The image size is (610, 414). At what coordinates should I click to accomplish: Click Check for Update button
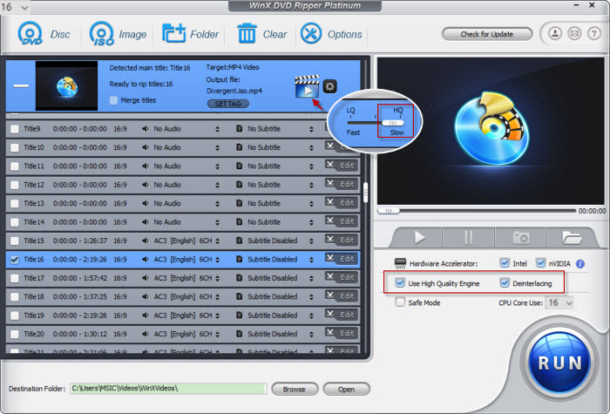pyautogui.click(x=486, y=34)
